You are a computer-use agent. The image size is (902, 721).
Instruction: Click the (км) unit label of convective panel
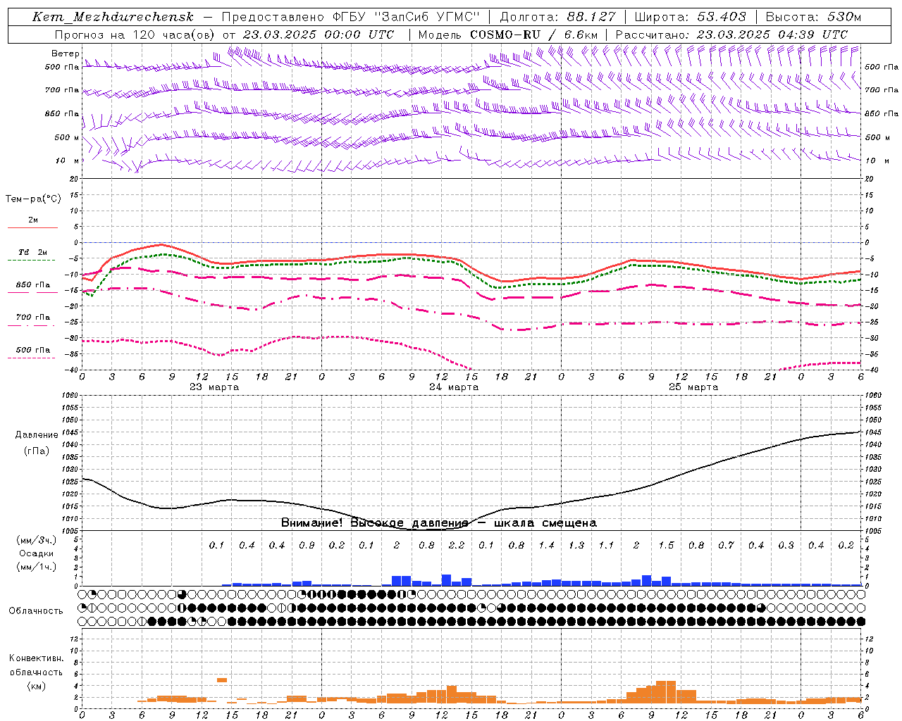37,686
